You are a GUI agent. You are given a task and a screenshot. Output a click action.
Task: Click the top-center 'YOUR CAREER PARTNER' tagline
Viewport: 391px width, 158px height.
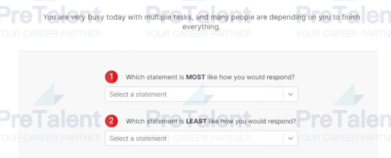pyautogui.click(x=198, y=34)
